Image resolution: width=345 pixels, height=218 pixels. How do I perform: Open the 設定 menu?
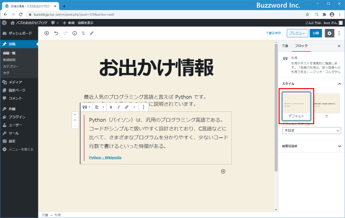pos(19,141)
